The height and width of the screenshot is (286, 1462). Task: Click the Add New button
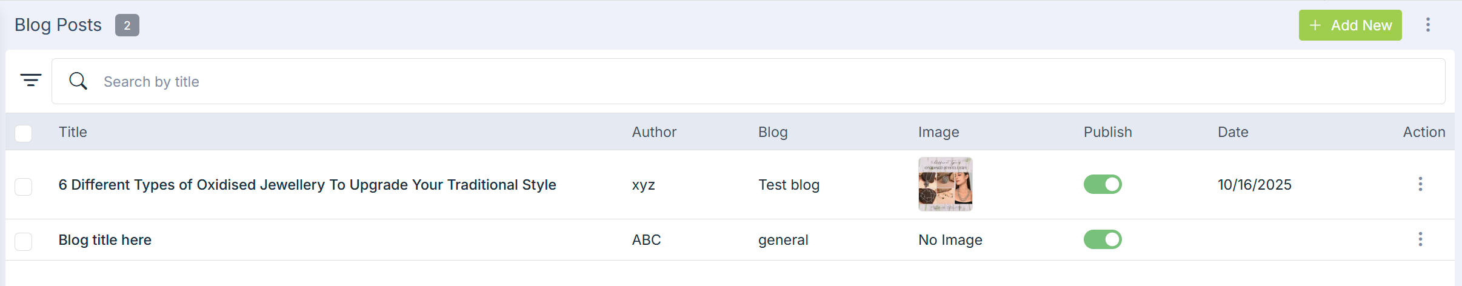[1350, 25]
